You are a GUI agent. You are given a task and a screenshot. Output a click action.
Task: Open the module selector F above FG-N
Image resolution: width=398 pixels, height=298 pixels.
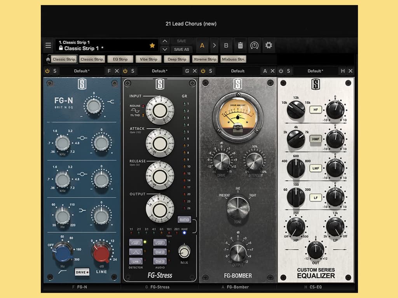pos(109,71)
